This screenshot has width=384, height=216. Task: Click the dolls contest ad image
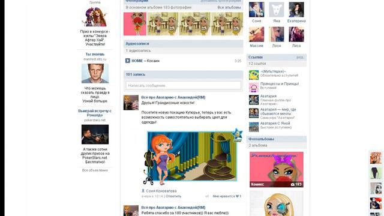pyautogui.click(x=95, y=17)
